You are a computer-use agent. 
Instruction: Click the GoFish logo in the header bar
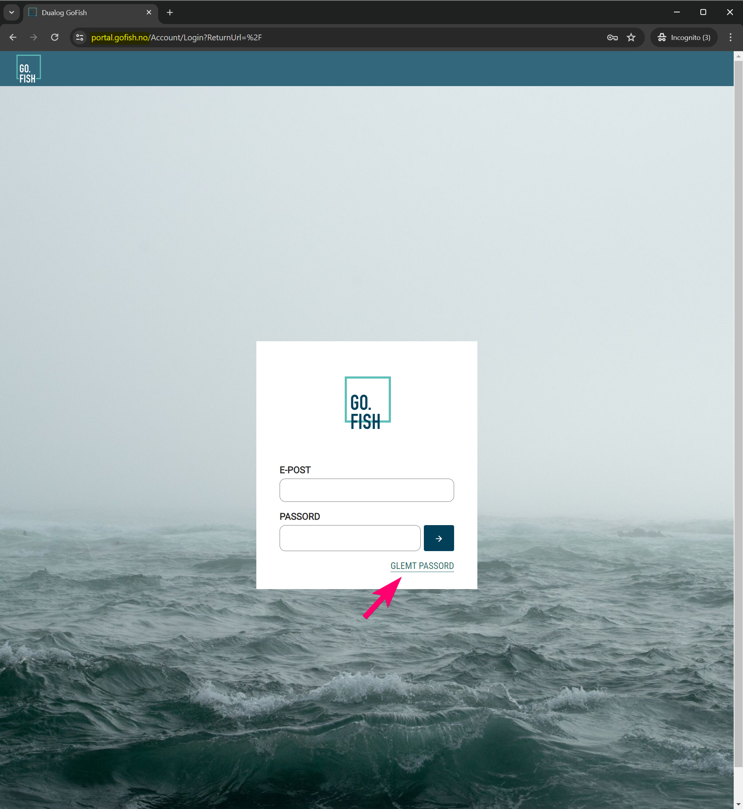29,69
